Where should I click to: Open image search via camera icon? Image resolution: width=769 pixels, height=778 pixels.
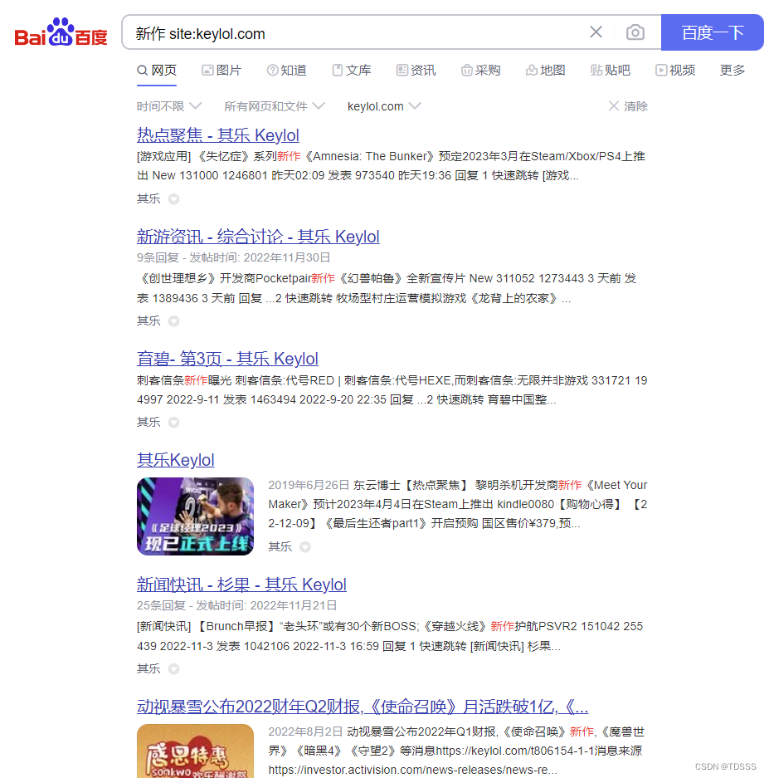click(635, 32)
